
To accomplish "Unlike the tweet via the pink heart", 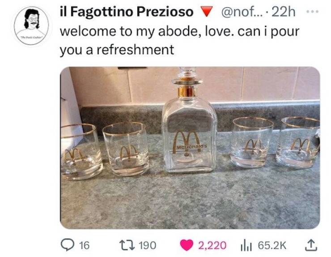I will point(187,244).
